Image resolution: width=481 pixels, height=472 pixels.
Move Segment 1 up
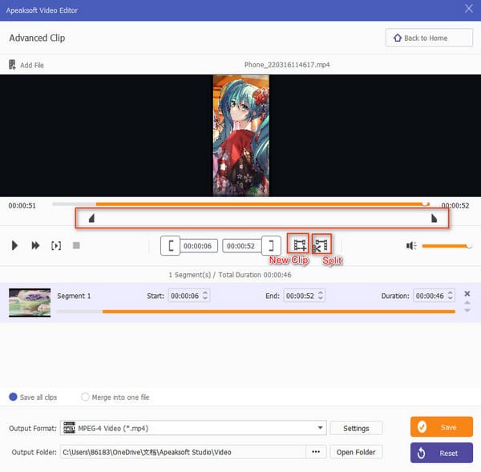(467, 303)
